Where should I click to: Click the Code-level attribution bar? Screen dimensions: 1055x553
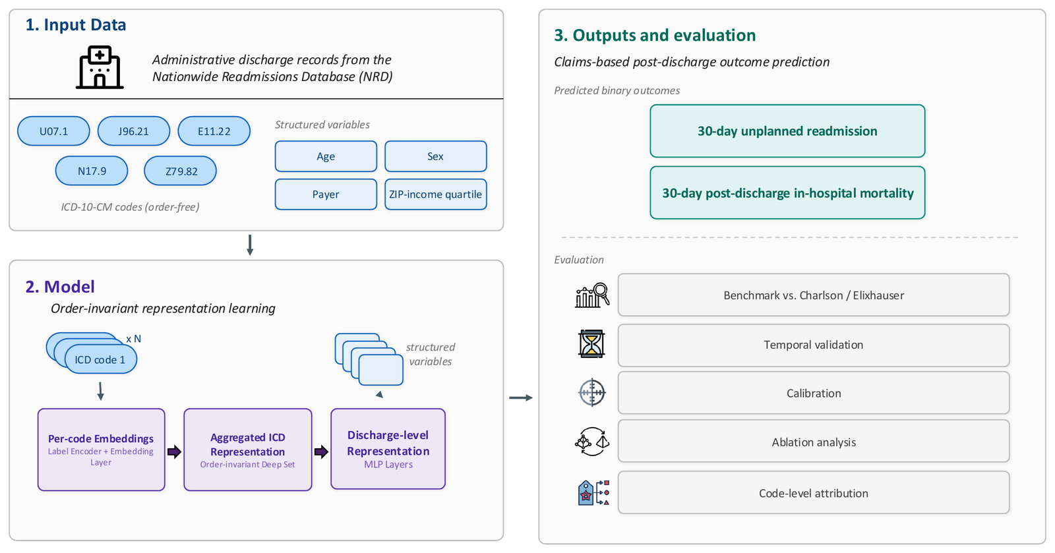[814, 493]
